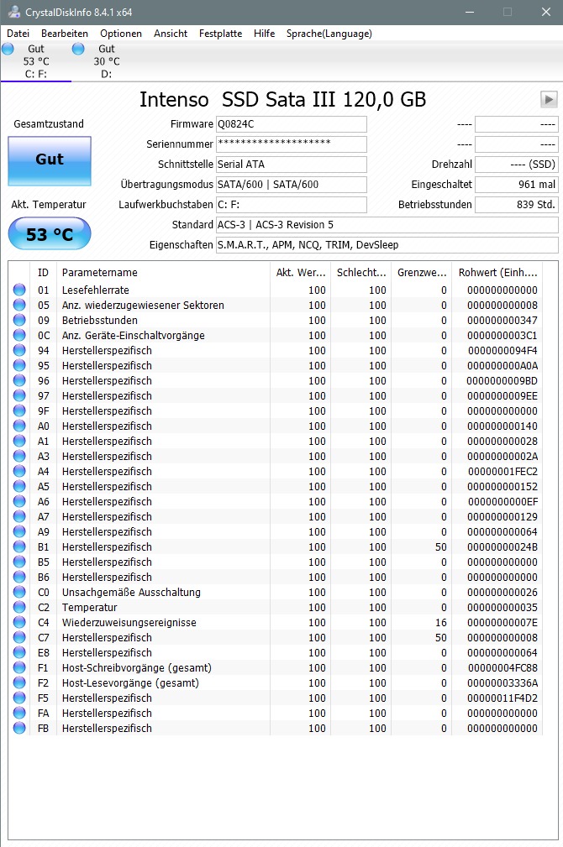Click status icon of row B6
Screen dimensions: 563x847
19,577
